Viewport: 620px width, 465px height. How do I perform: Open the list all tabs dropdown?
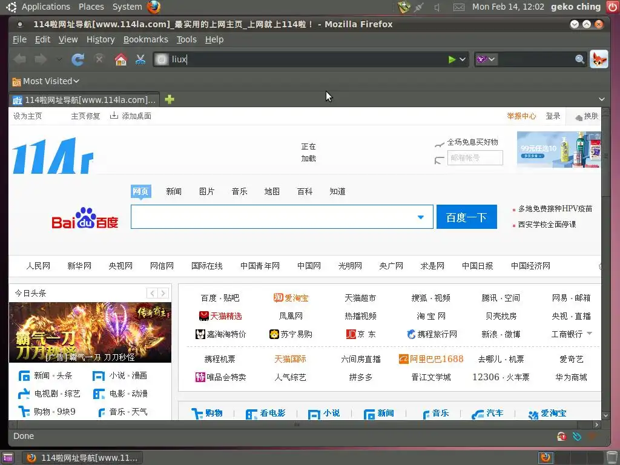point(602,99)
